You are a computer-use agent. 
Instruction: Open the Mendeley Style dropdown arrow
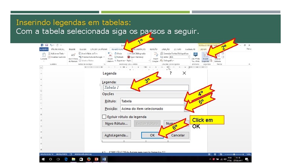[x=149, y=61]
